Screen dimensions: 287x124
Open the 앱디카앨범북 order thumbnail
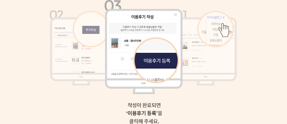point(75,60)
